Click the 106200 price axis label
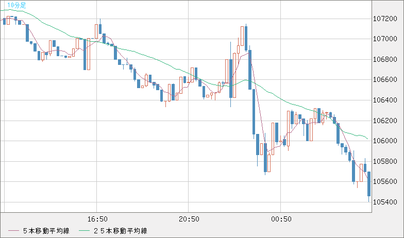The height and width of the screenshot is (238, 404). coord(385,121)
